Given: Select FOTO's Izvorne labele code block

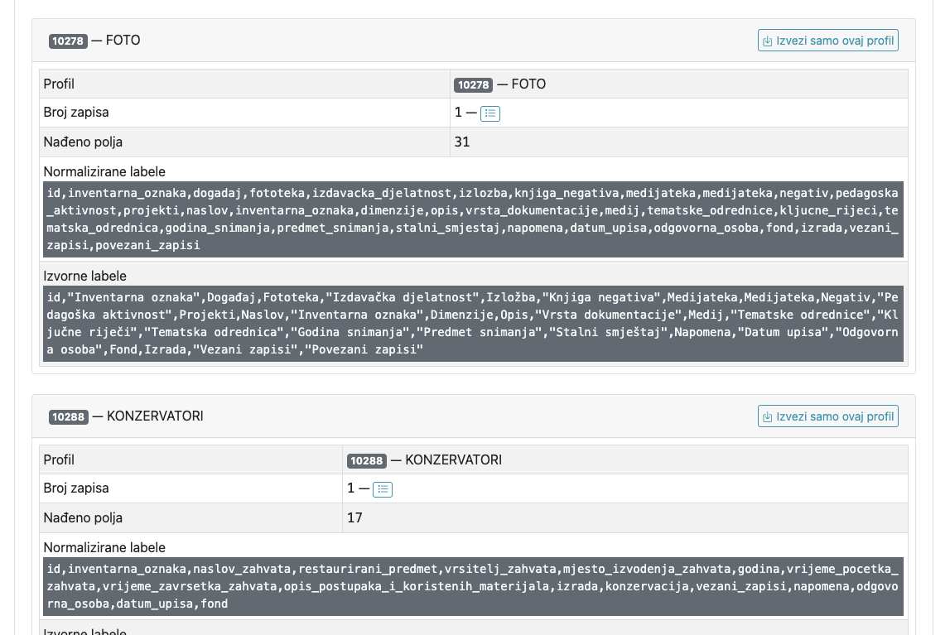Looking at the screenshot, I should tap(473, 323).
